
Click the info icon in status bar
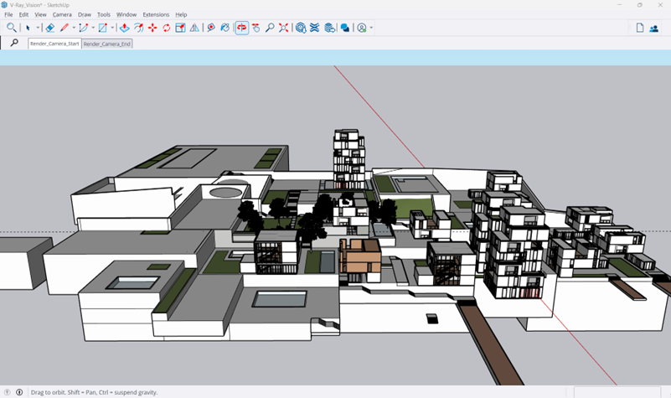[19, 392]
